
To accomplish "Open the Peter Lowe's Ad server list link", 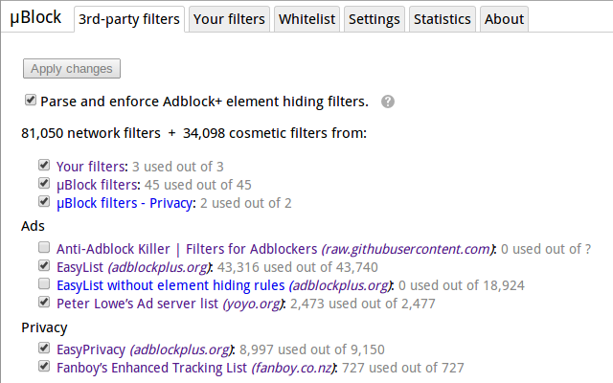I will tap(137, 304).
